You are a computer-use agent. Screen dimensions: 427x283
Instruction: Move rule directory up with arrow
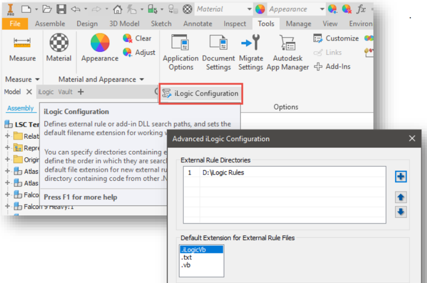coord(401,198)
